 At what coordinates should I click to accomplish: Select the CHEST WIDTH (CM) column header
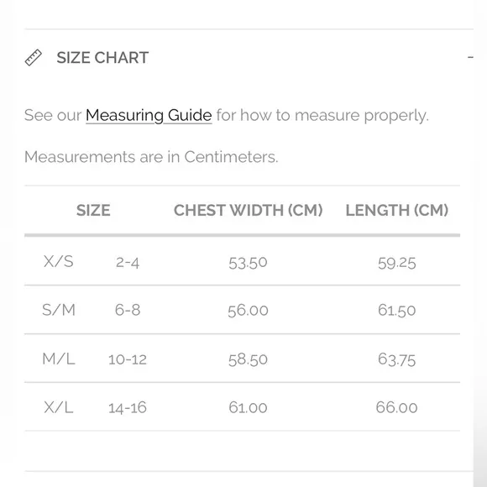click(249, 210)
